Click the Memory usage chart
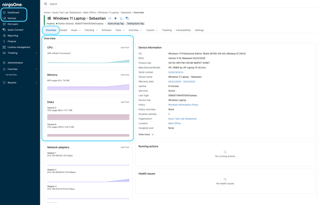 click(x=88, y=87)
